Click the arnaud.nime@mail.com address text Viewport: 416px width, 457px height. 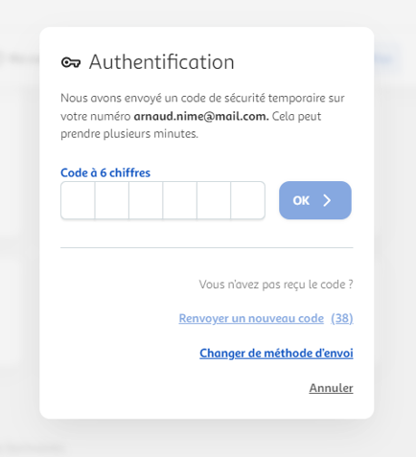201,116
